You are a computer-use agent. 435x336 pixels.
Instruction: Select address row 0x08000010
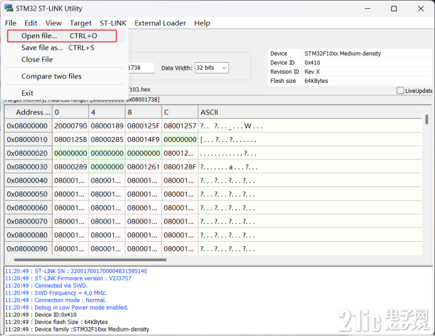click(27, 139)
